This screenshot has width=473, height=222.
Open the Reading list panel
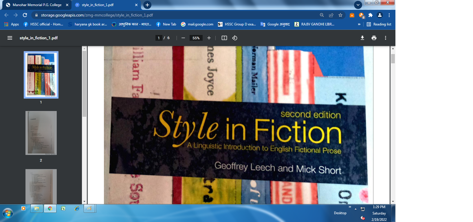tap(379, 24)
